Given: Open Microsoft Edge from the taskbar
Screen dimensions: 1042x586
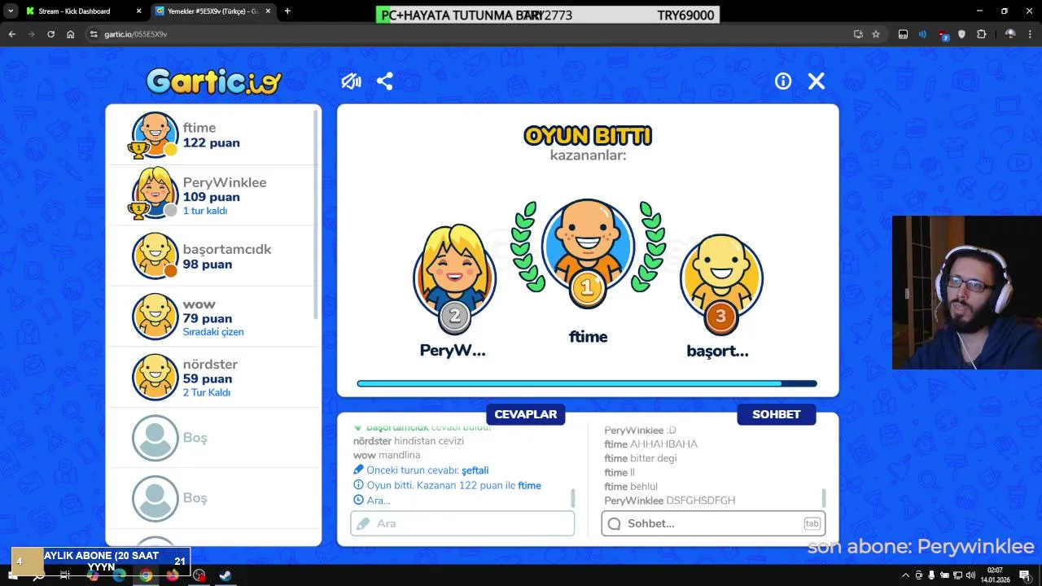Looking at the screenshot, I should [x=120, y=575].
